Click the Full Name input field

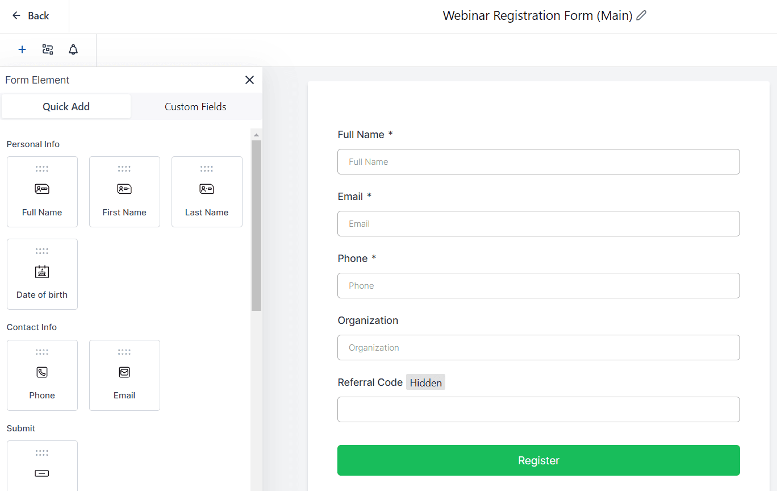(x=538, y=162)
